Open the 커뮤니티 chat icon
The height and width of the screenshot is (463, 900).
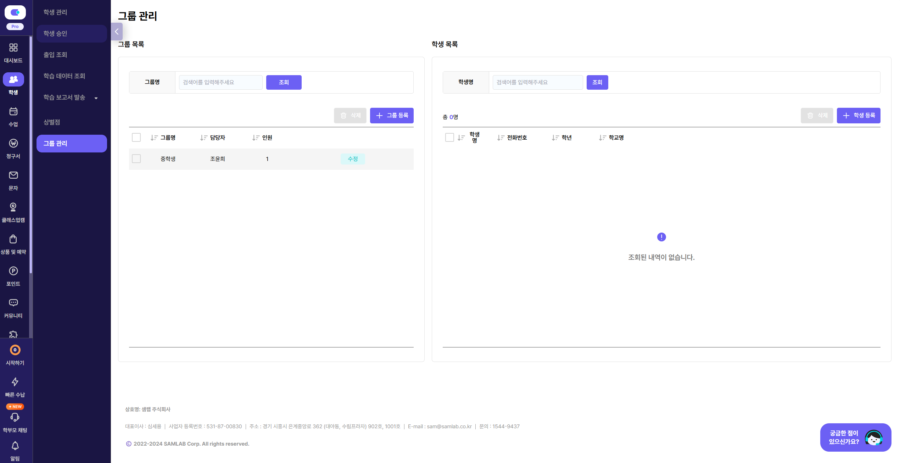(13, 303)
